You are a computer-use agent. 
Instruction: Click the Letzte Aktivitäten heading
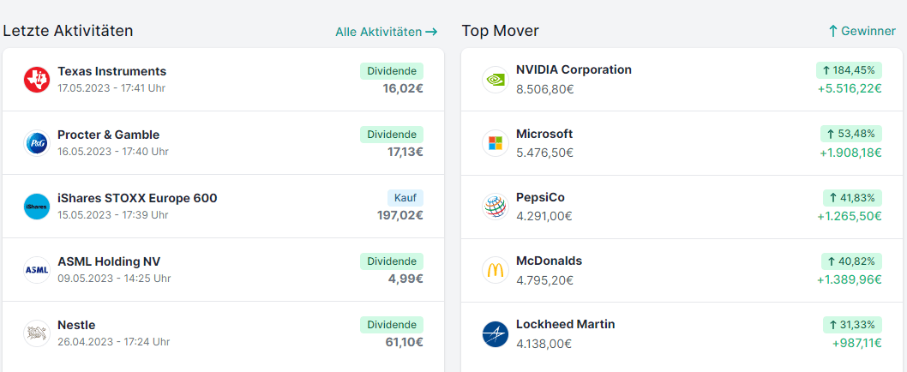click(x=69, y=31)
